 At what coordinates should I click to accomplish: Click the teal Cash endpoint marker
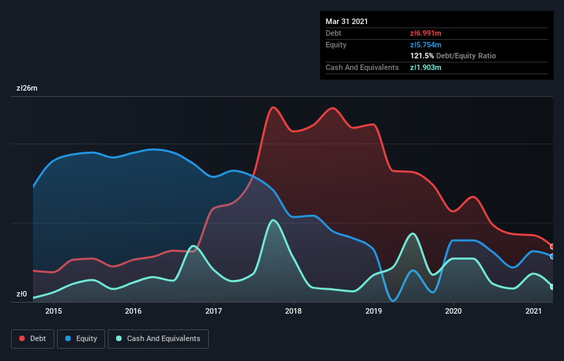(x=552, y=287)
